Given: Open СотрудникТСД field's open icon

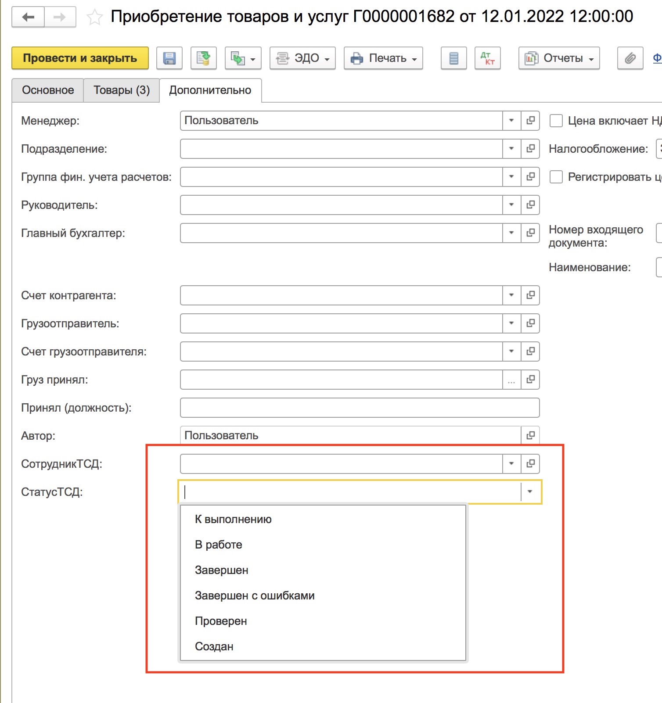Looking at the screenshot, I should [530, 464].
